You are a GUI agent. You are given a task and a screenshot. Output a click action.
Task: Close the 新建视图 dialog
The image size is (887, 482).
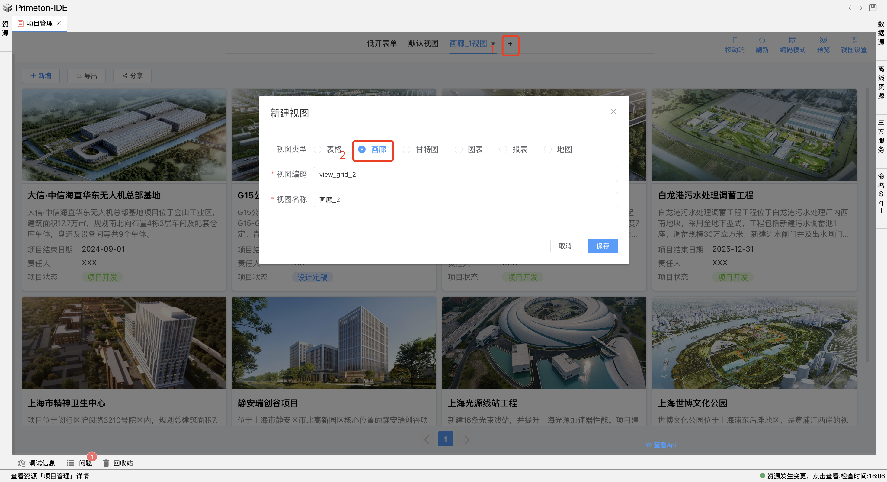613,111
